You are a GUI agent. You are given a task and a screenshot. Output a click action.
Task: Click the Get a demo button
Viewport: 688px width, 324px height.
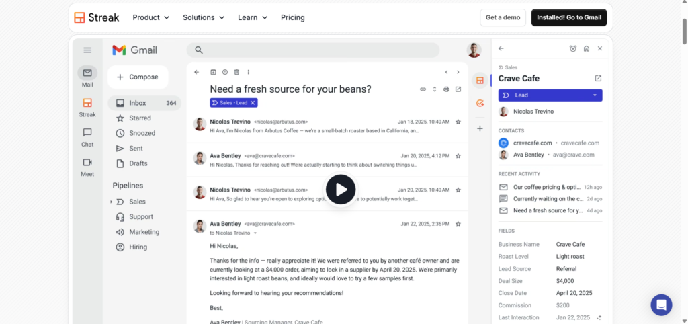click(x=503, y=17)
